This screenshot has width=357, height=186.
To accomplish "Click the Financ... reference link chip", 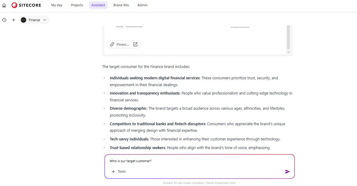I will coord(123,44).
